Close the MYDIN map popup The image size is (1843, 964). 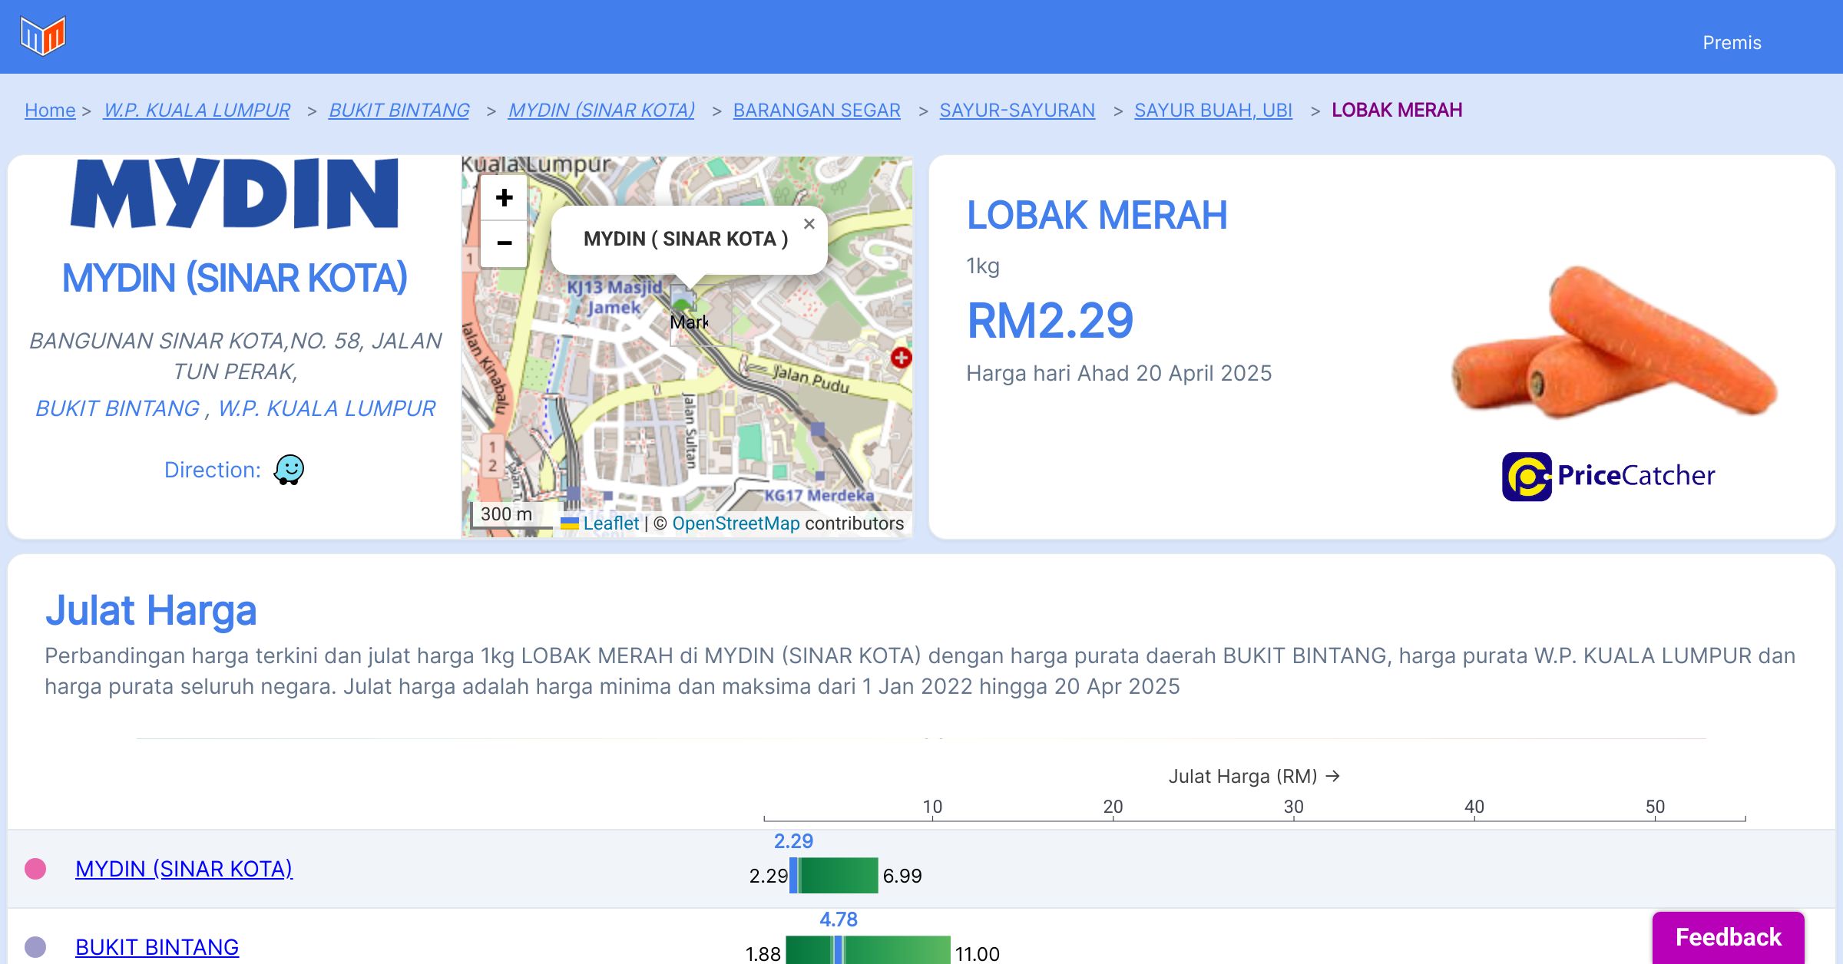coord(809,224)
